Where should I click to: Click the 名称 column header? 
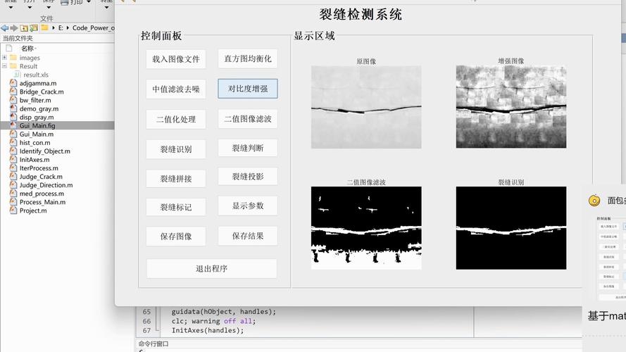point(27,49)
